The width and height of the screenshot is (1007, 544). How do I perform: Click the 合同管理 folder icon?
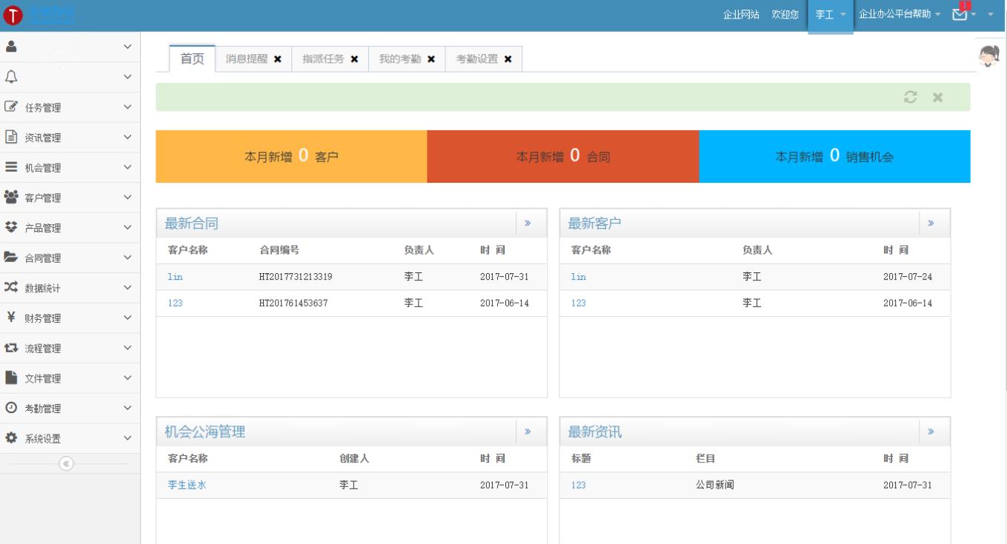[x=11, y=258]
